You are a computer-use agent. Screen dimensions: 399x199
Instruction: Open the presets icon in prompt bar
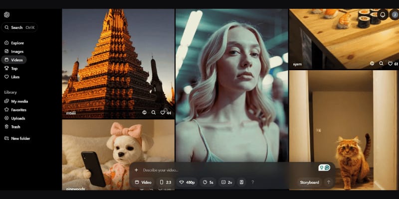click(x=241, y=183)
